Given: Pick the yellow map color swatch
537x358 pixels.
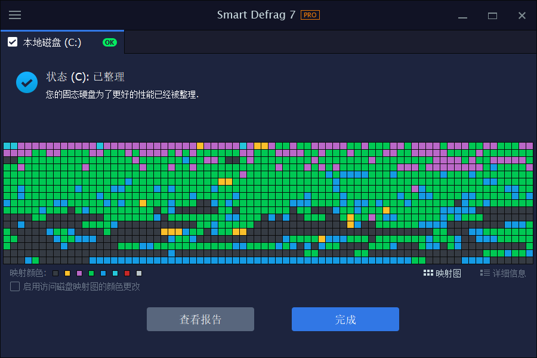Looking at the screenshot, I should [67, 273].
